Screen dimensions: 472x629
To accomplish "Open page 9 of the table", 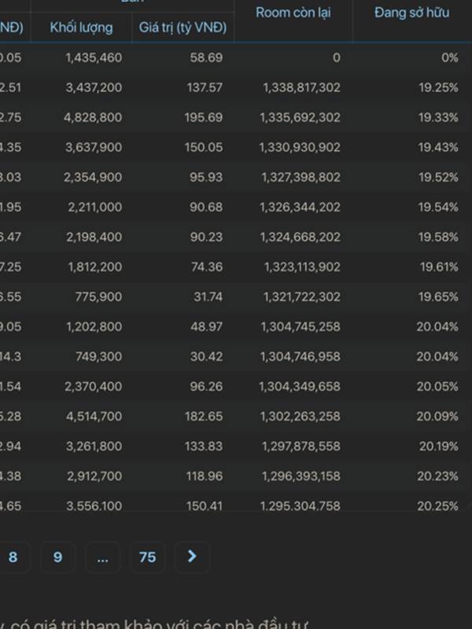I will [57, 557].
